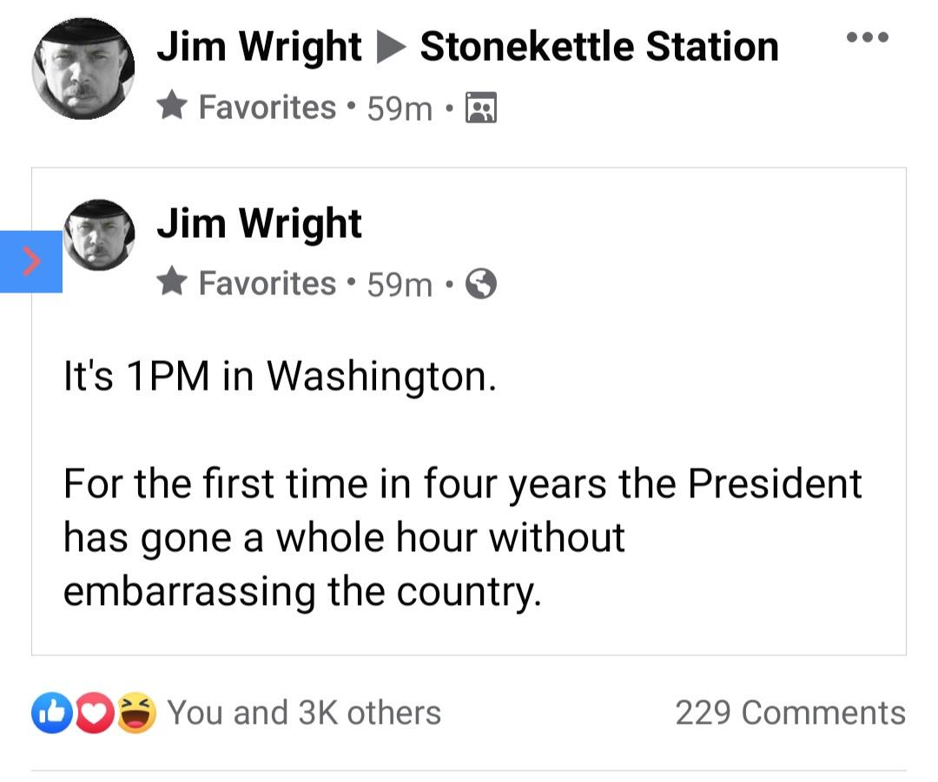View the 229 Comments

point(789,713)
